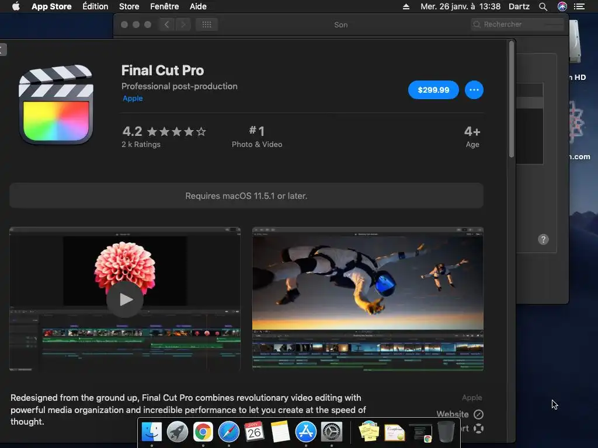598x448 pixels.
Task: Focus the Rechercher field in Son window
Action: [517, 24]
